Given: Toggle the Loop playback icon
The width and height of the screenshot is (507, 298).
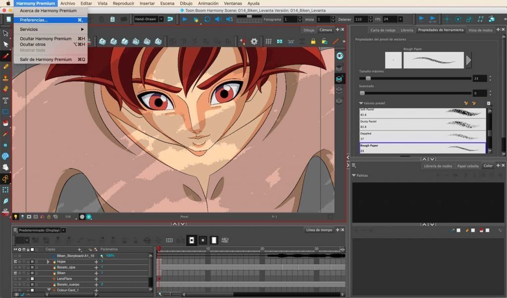Looking at the screenshot, I should tap(207, 19).
